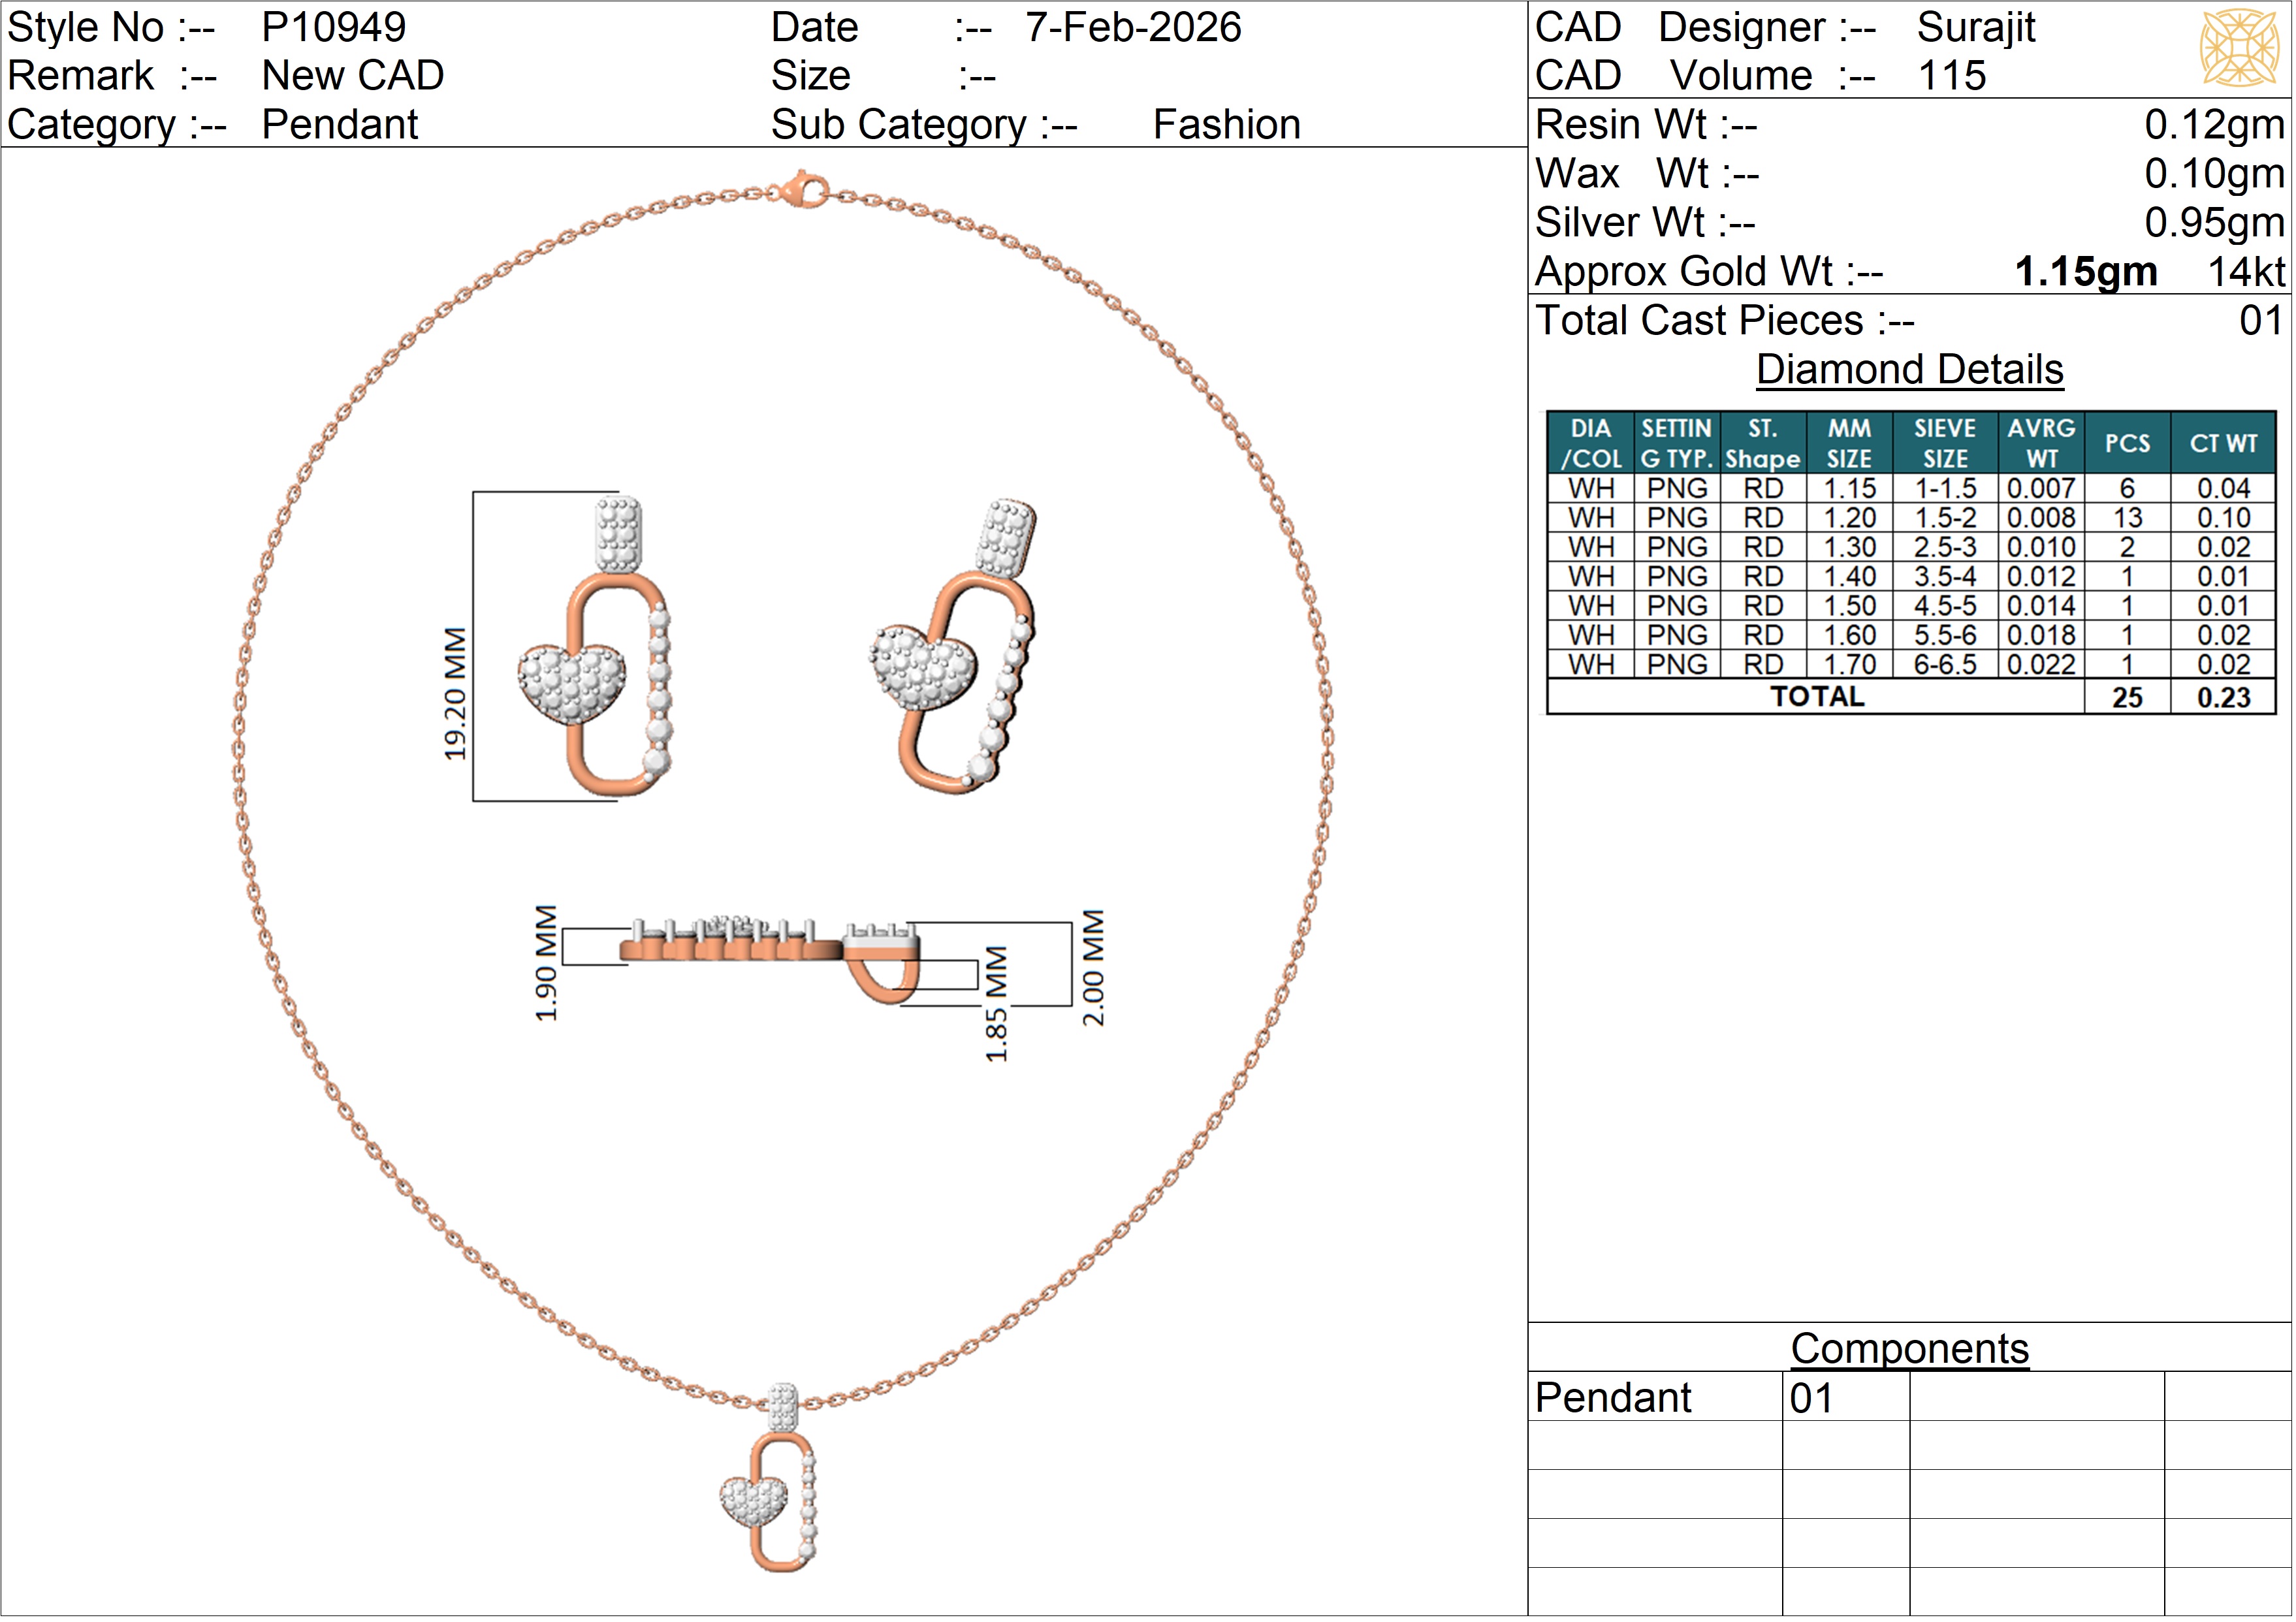The width and height of the screenshot is (2296, 1622).
Task: Click the Components heading
Action: (1909, 1349)
